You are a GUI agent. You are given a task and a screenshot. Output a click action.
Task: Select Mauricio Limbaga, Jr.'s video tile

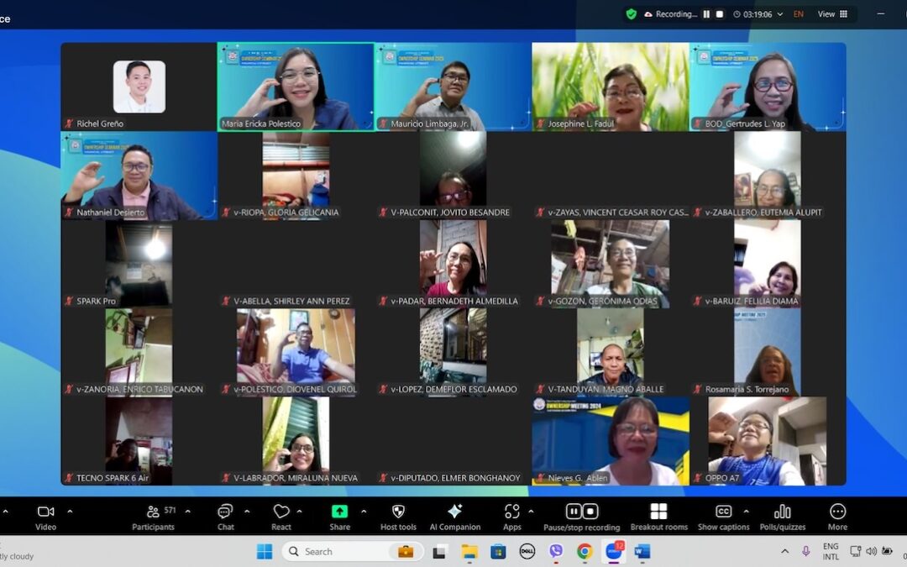(453, 87)
